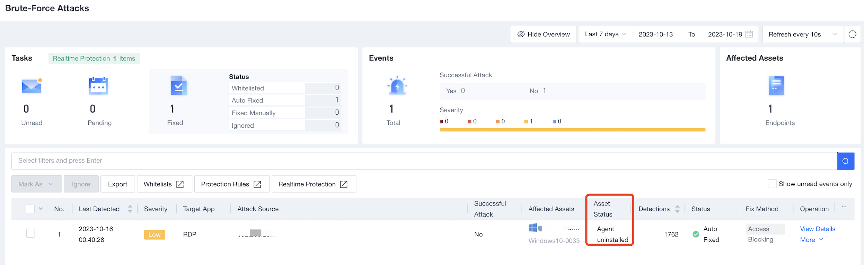Enable Show unread events only checkbox
This screenshot has width=864, height=265.
772,184
